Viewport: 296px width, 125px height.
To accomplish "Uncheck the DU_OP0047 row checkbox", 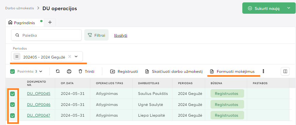I will coord(12,115).
